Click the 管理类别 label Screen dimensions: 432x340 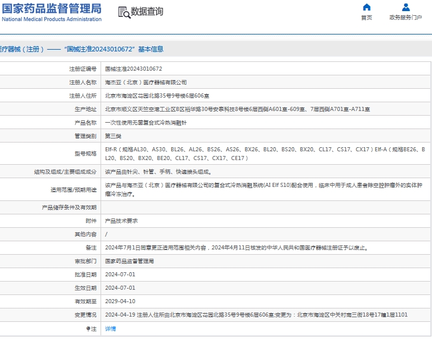85,136
